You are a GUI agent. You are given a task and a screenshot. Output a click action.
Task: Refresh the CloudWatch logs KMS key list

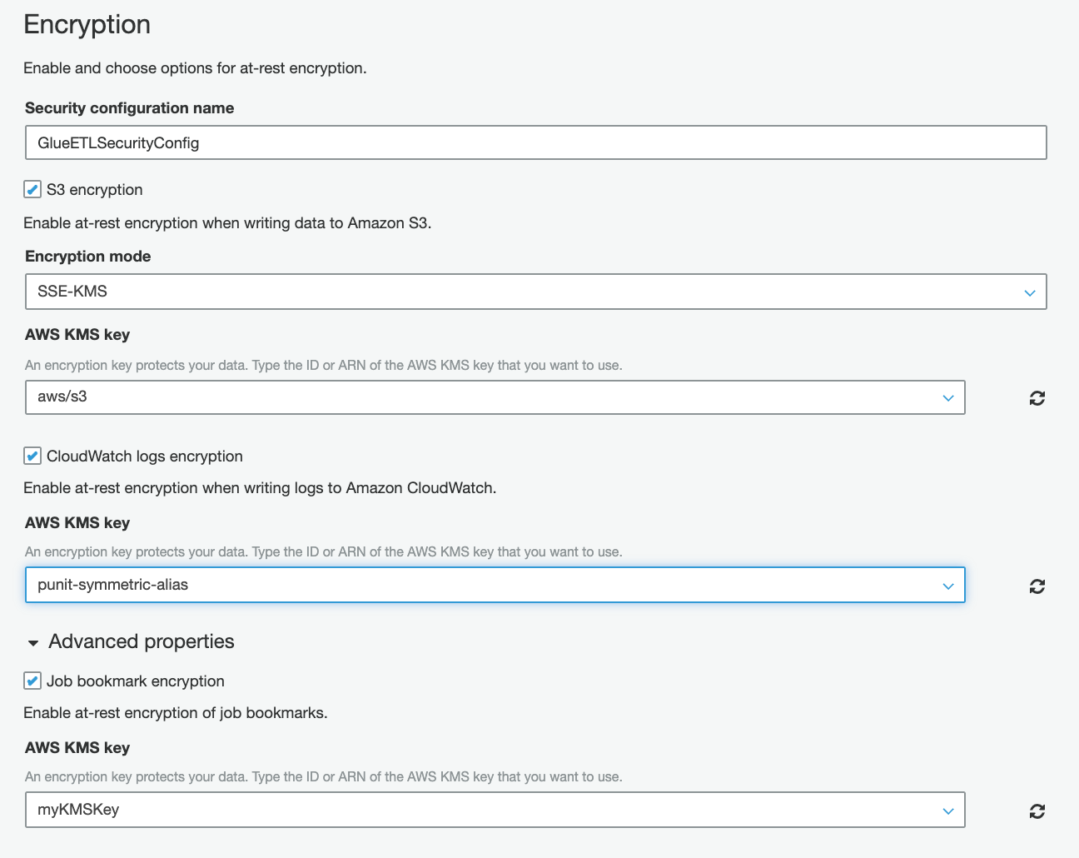pos(1037,586)
